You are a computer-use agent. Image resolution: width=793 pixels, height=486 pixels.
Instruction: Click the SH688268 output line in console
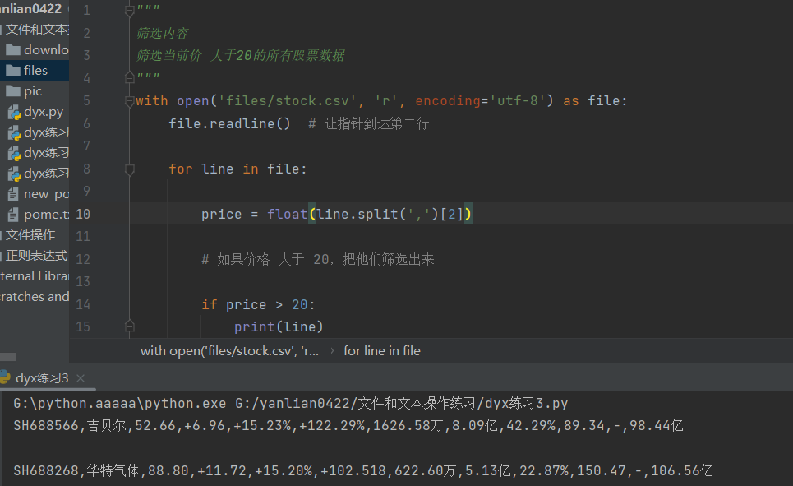click(x=363, y=471)
